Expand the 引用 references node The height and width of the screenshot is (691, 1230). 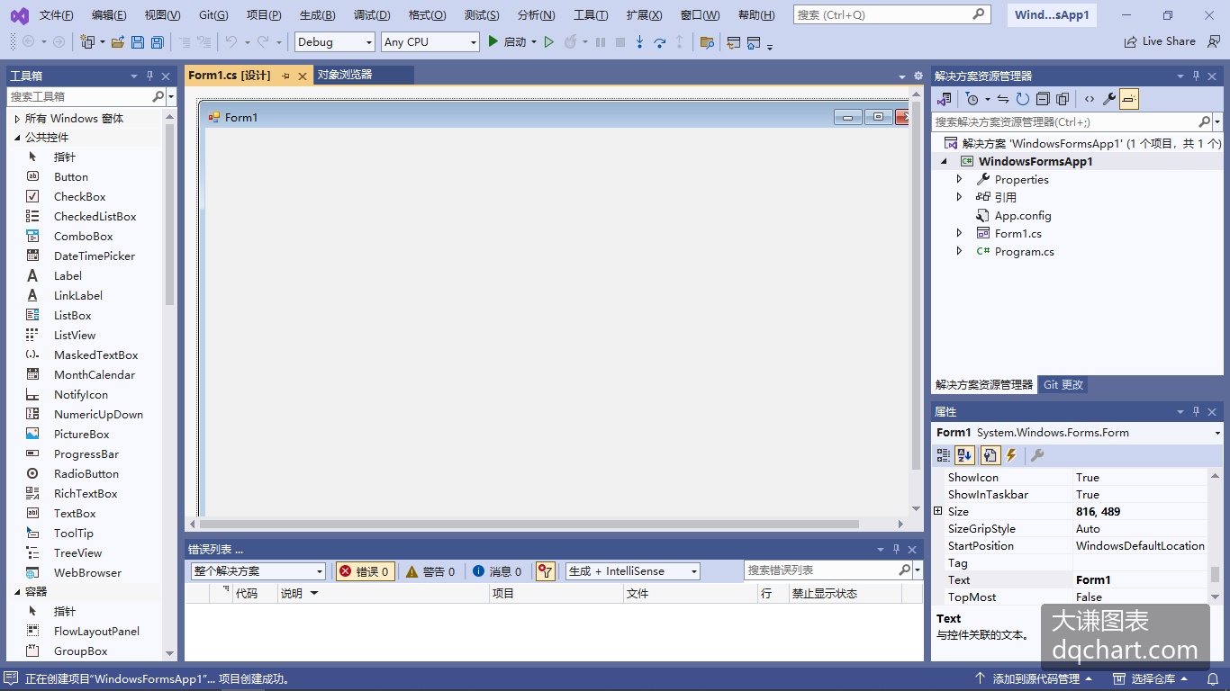959,197
